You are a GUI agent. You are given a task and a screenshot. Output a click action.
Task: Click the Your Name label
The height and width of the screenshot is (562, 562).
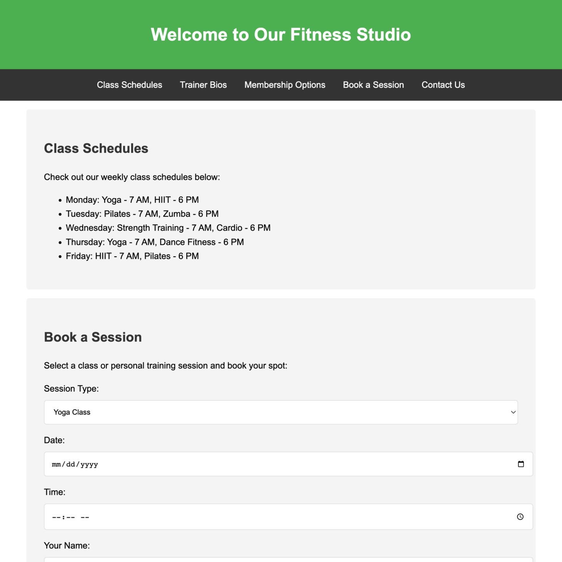click(x=67, y=546)
